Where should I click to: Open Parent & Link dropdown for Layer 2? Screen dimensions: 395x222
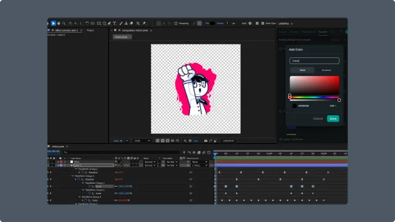(x=199, y=165)
